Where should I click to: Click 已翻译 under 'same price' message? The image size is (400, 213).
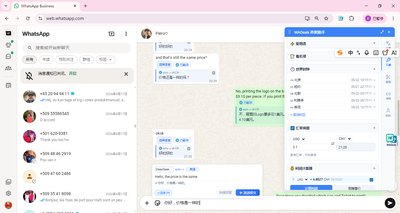(x=182, y=65)
